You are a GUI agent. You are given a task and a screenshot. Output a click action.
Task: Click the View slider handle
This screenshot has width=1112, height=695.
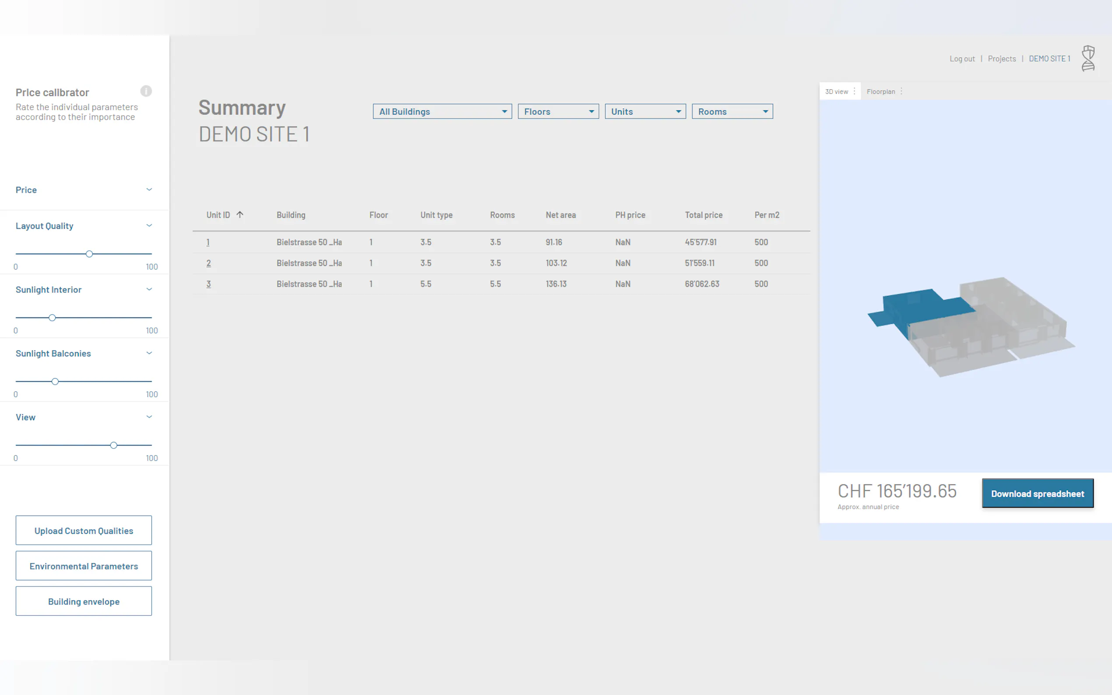tap(113, 446)
